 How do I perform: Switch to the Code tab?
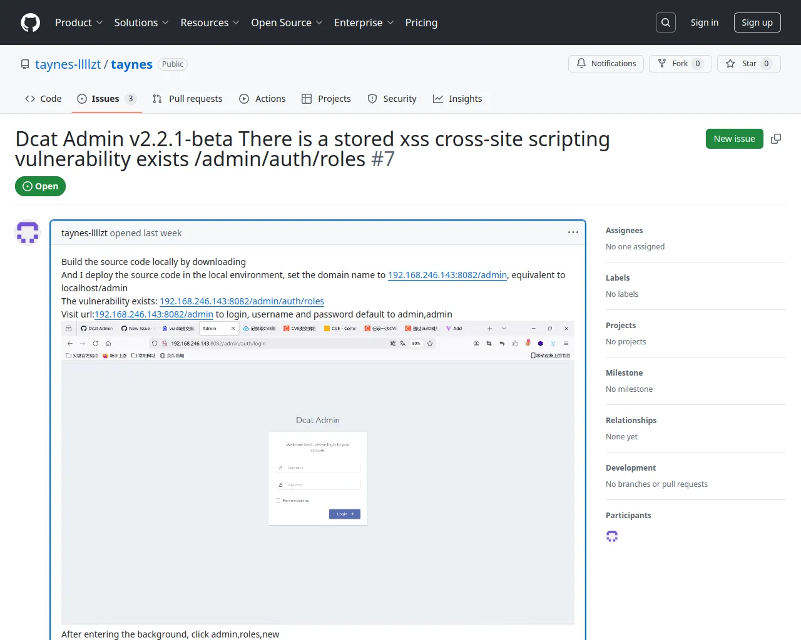43,99
